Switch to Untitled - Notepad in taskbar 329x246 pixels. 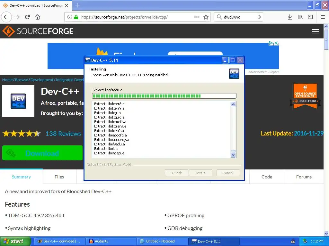163,241
